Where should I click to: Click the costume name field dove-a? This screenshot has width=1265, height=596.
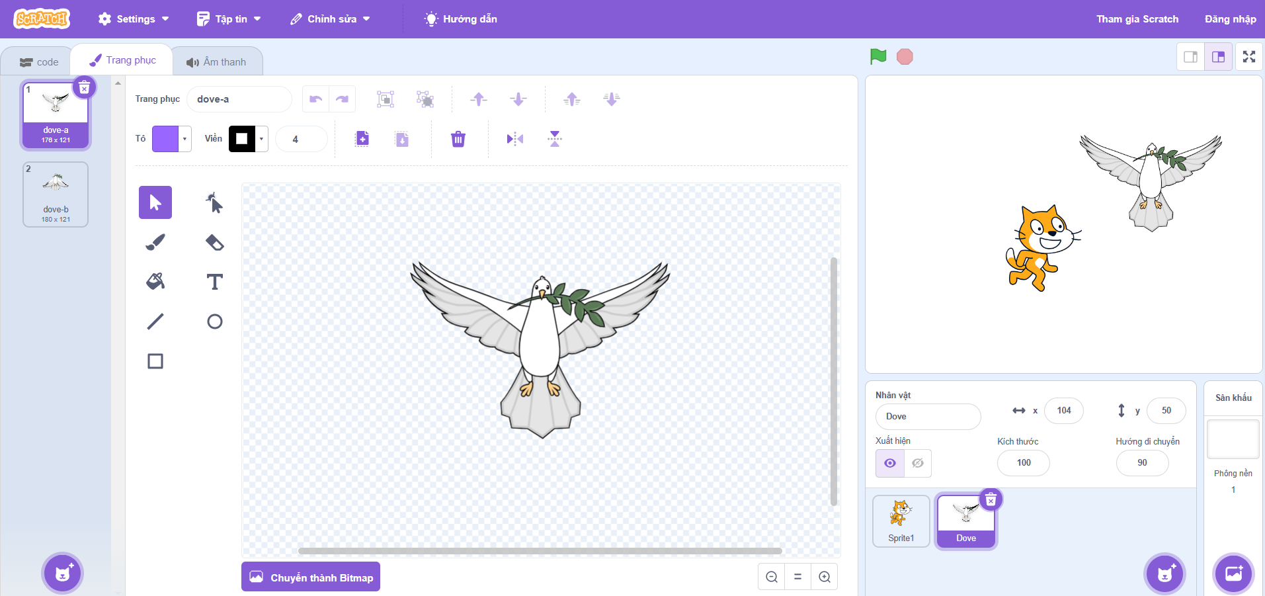(239, 99)
